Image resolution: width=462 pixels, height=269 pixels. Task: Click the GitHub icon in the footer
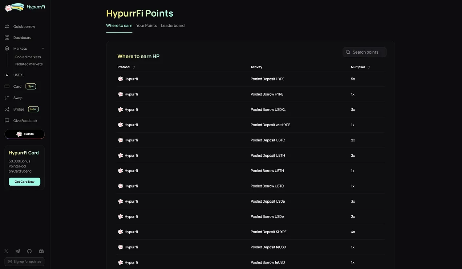(29, 251)
